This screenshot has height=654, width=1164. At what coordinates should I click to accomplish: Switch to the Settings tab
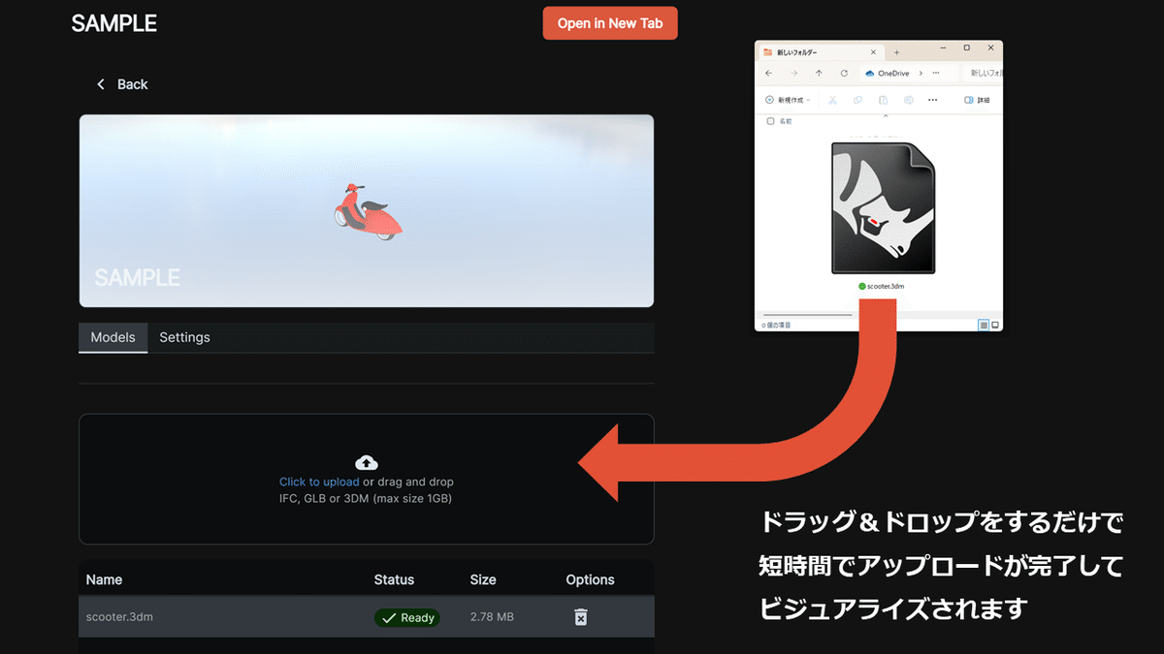point(184,337)
